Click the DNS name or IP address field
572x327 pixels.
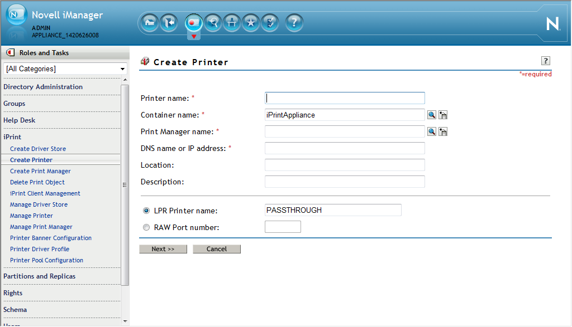[345, 148]
